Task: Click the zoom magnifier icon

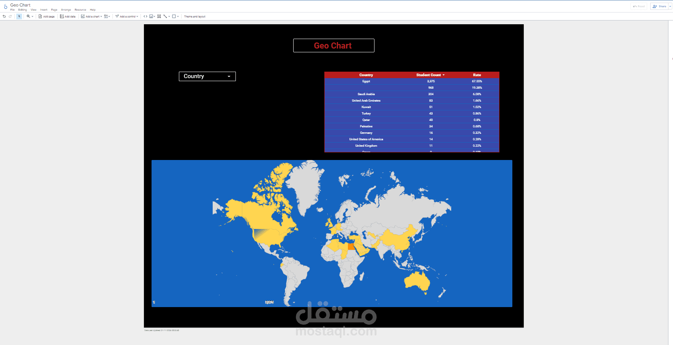Action: point(28,16)
